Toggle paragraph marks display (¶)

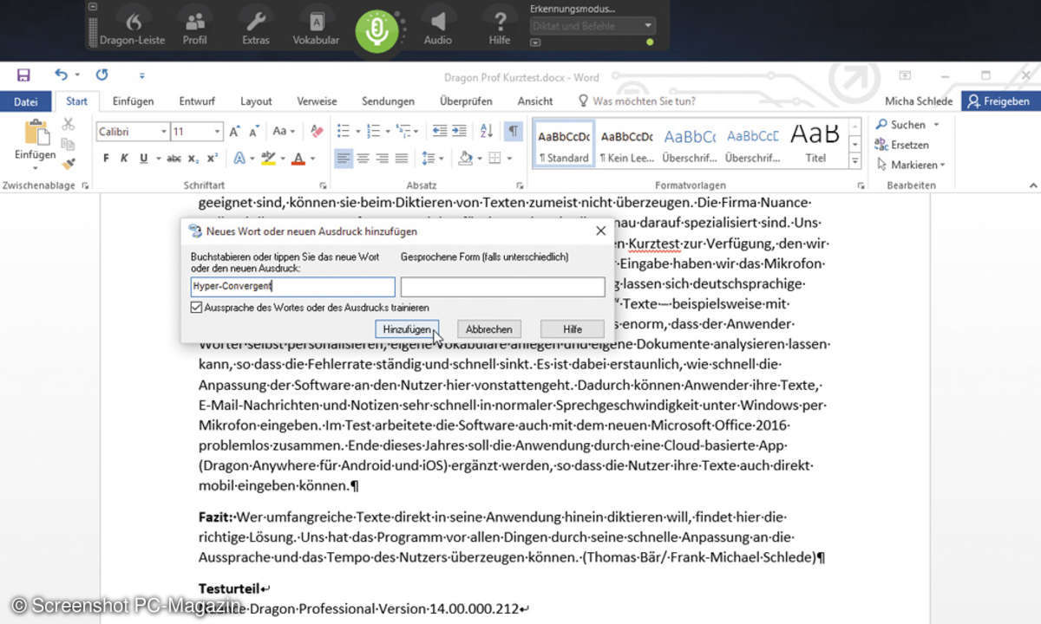pos(514,132)
